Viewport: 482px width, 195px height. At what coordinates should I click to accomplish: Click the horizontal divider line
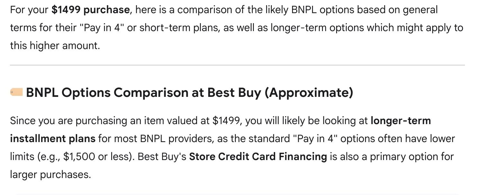[237, 65]
